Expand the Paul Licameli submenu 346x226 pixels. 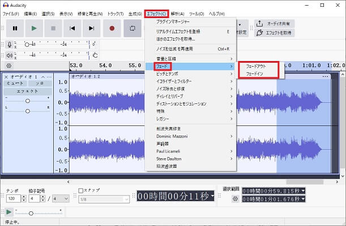point(191,151)
